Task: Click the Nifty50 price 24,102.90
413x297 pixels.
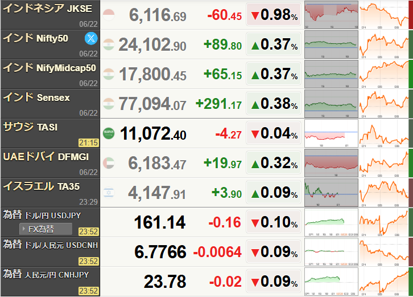Action: pos(152,44)
